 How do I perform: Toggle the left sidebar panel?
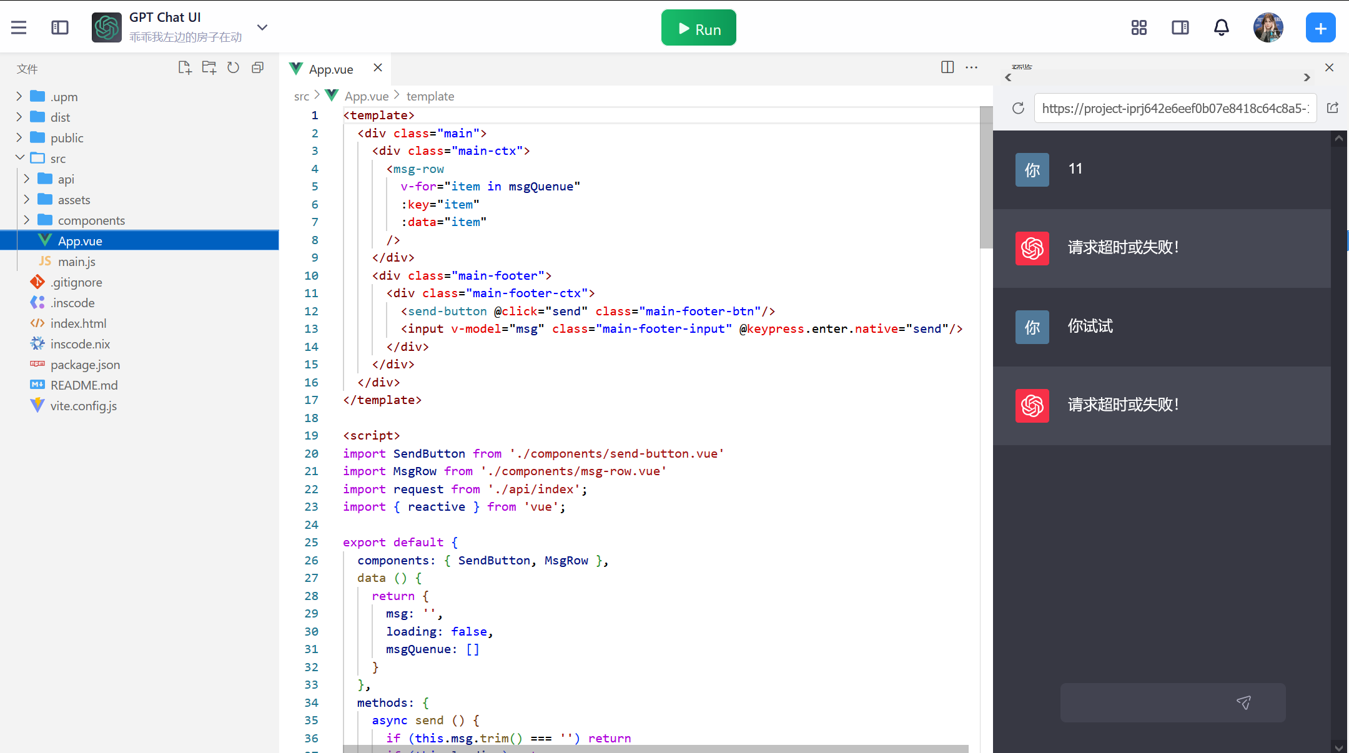point(60,27)
